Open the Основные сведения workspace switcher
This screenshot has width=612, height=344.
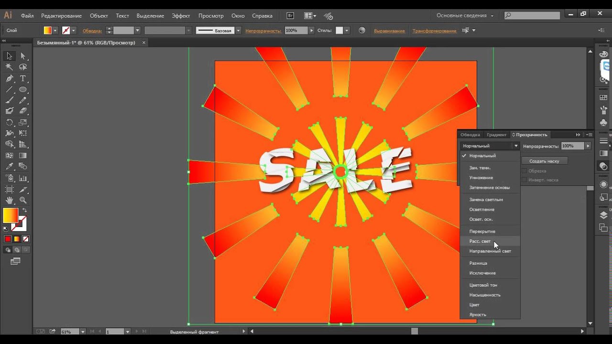click(465, 16)
